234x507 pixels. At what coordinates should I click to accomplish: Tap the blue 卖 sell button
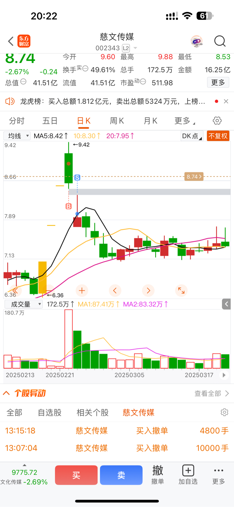(x=121, y=475)
